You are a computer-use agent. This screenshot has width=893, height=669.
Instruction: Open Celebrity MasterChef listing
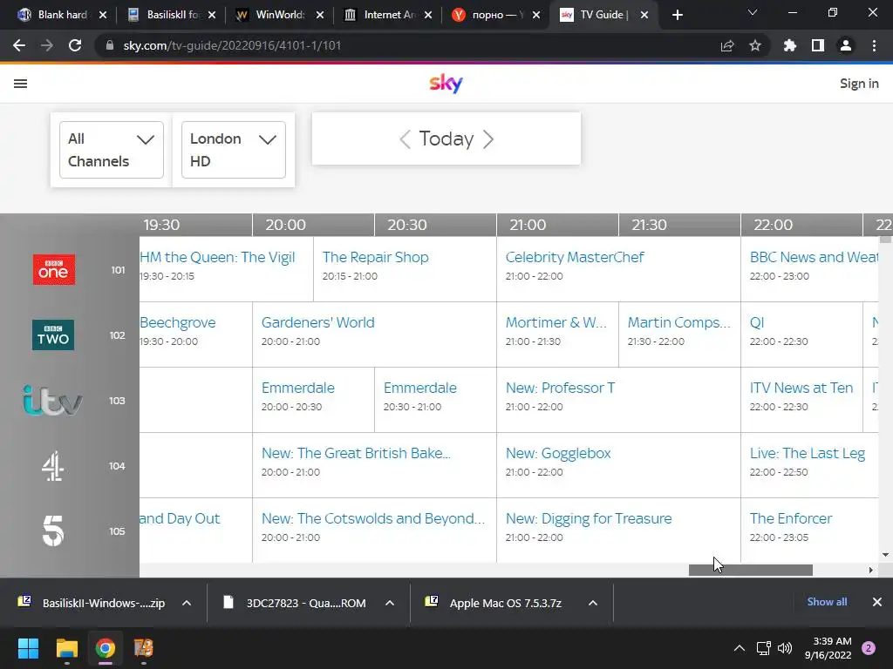(575, 257)
